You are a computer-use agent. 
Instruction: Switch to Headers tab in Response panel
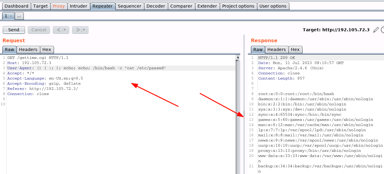coord(277,49)
